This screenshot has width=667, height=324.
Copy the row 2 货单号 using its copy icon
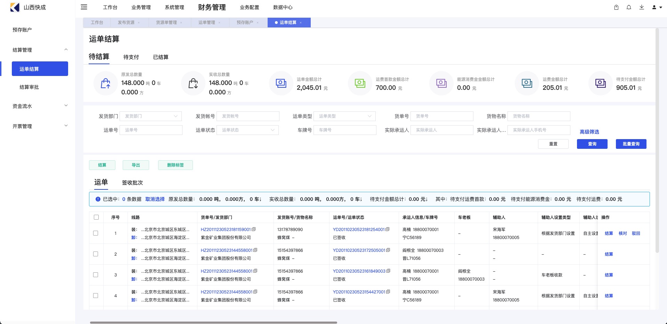255,250
